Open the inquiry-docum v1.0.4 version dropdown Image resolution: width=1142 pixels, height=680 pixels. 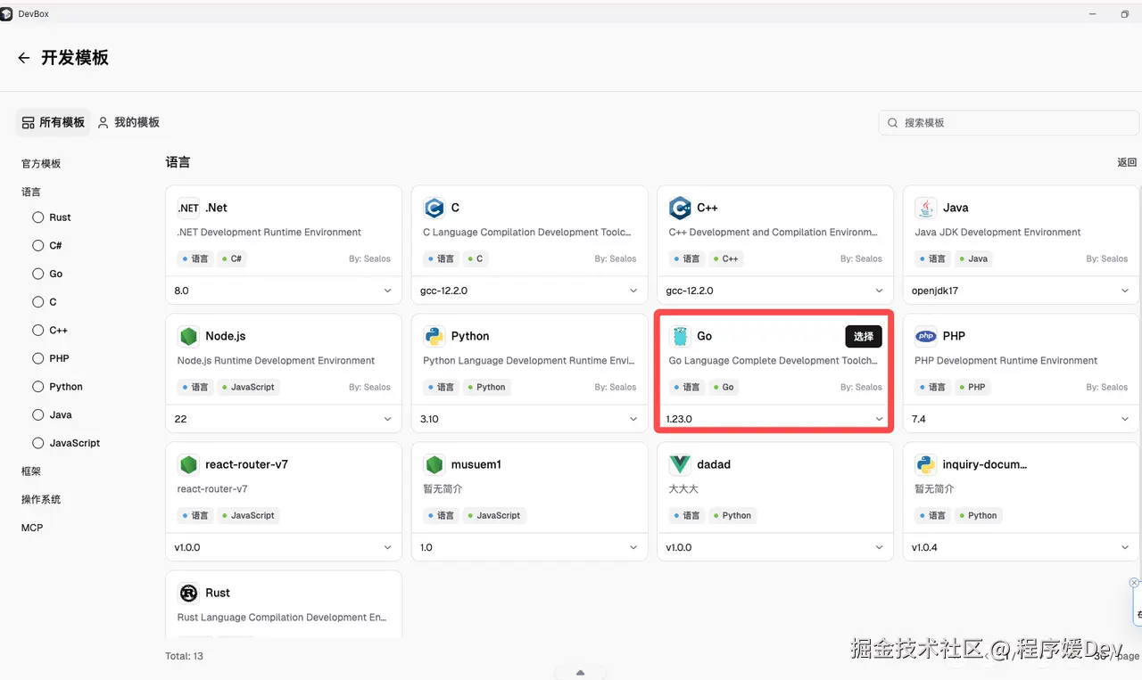pos(1022,547)
